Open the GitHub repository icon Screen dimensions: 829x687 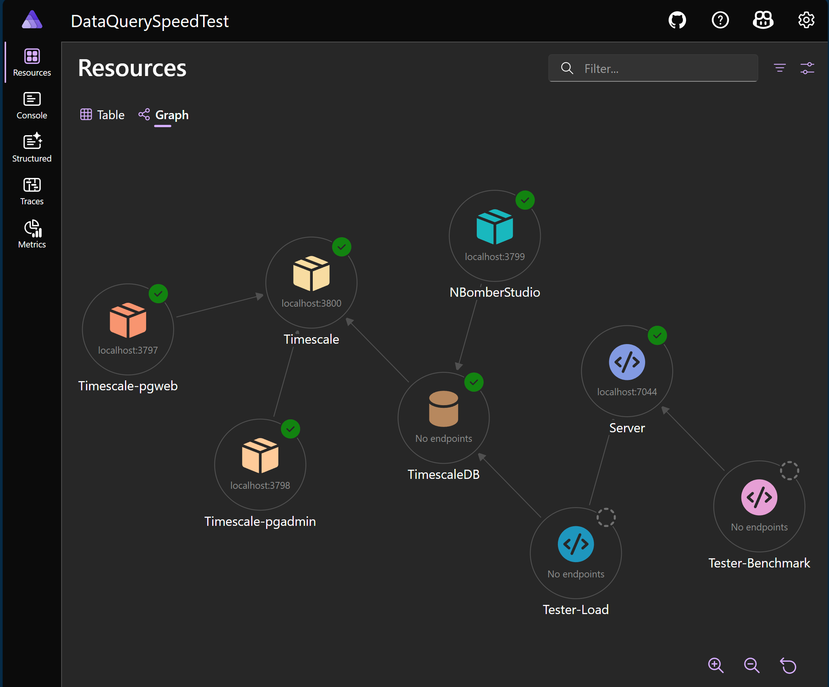click(x=677, y=20)
